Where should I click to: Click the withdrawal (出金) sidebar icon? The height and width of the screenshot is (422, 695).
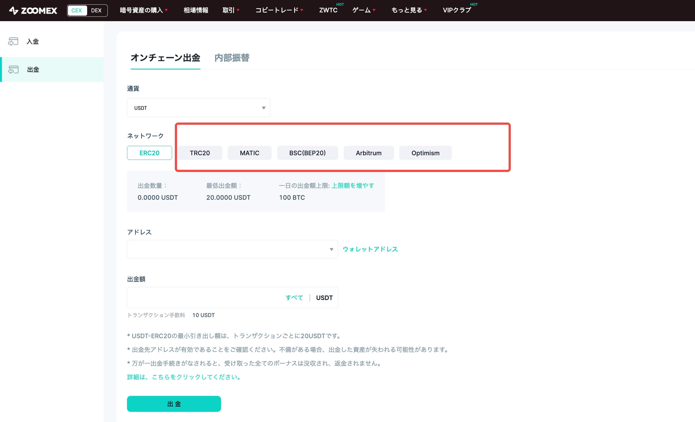[13, 70]
